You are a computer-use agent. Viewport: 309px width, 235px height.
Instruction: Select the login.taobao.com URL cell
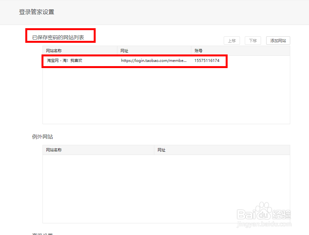coord(154,61)
